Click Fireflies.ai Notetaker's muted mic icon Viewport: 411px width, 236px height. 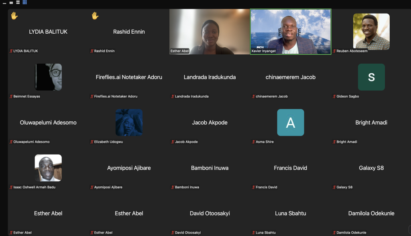pyautogui.click(x=92, y=96)
